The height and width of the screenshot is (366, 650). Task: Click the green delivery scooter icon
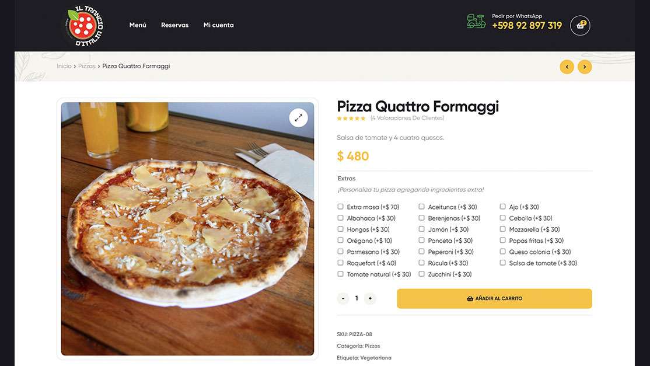tap(476, 21)
